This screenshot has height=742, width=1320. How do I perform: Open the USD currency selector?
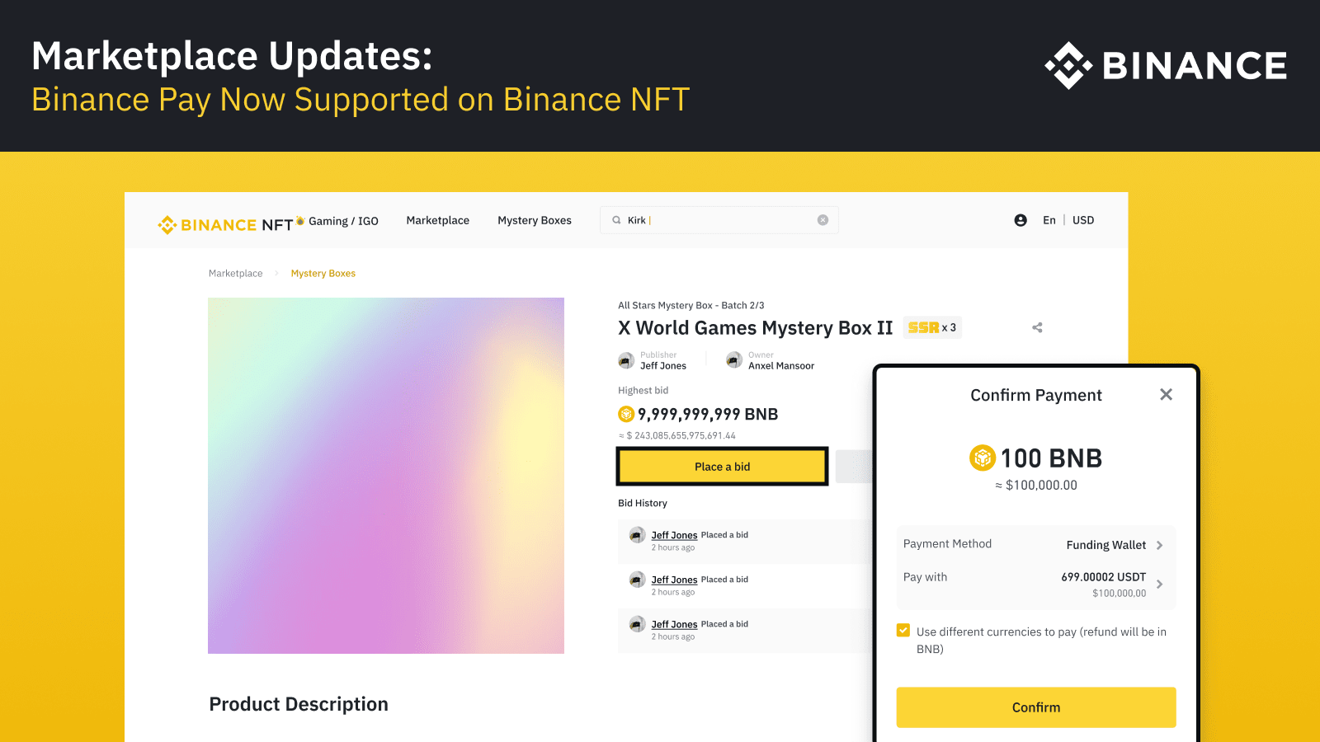[x=1083, y=220]
